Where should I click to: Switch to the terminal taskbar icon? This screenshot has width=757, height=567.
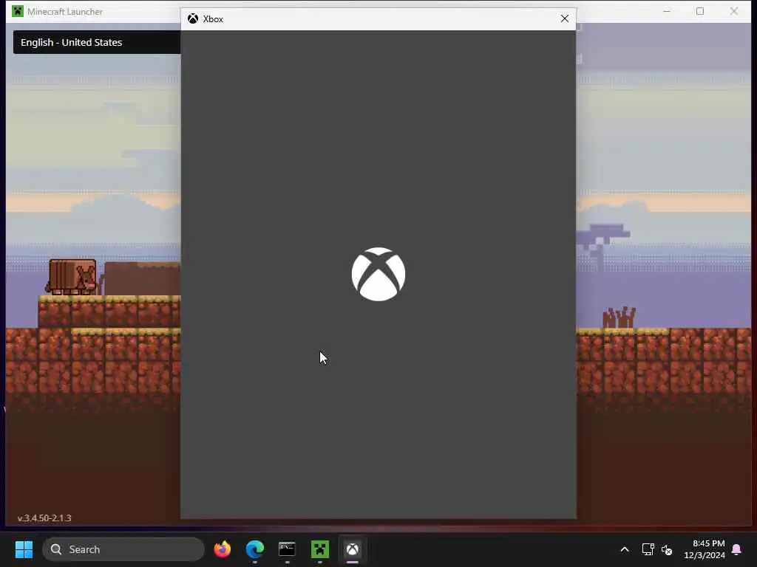pyautogui.click(x=288, y=549)
